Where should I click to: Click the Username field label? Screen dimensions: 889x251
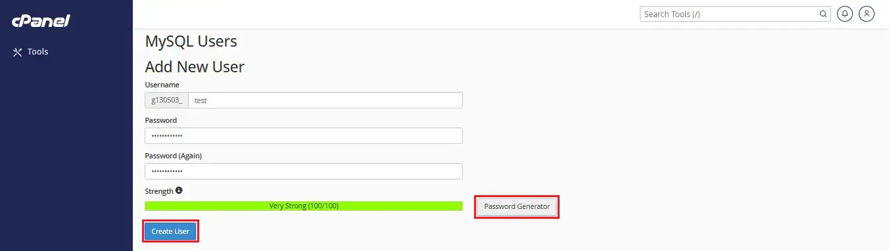coord(162,85)
